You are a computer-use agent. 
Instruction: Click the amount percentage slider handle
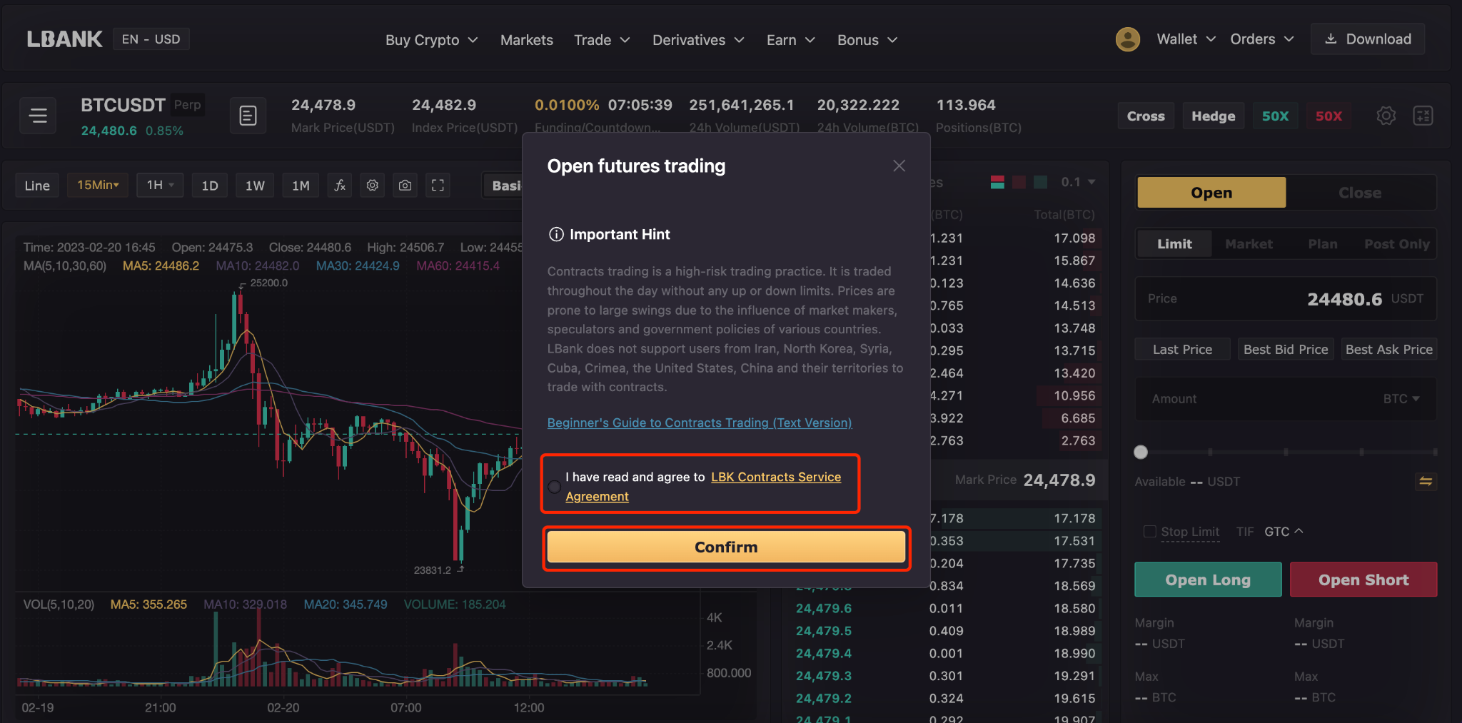1141,452
